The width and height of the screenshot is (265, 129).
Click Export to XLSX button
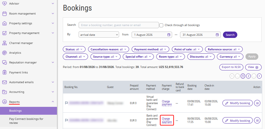click(x=231, y=67)
